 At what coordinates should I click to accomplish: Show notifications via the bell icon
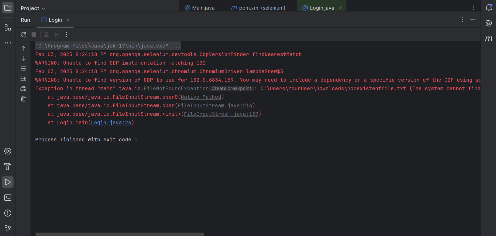[489, 8]
